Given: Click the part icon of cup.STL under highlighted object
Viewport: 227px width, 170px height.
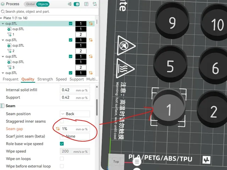Looking at the screenshot, I should [x=9, y=29].
